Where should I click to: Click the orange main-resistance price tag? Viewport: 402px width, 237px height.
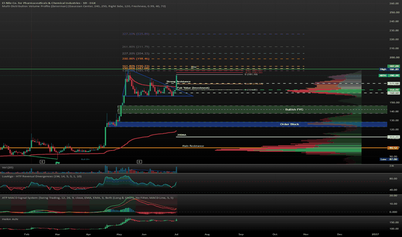click(394, 148)
